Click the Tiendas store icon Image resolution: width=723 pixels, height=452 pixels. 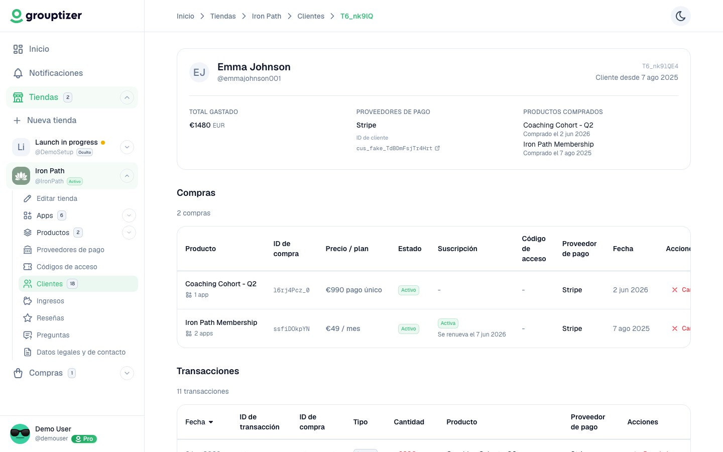[x=18, y=97]
